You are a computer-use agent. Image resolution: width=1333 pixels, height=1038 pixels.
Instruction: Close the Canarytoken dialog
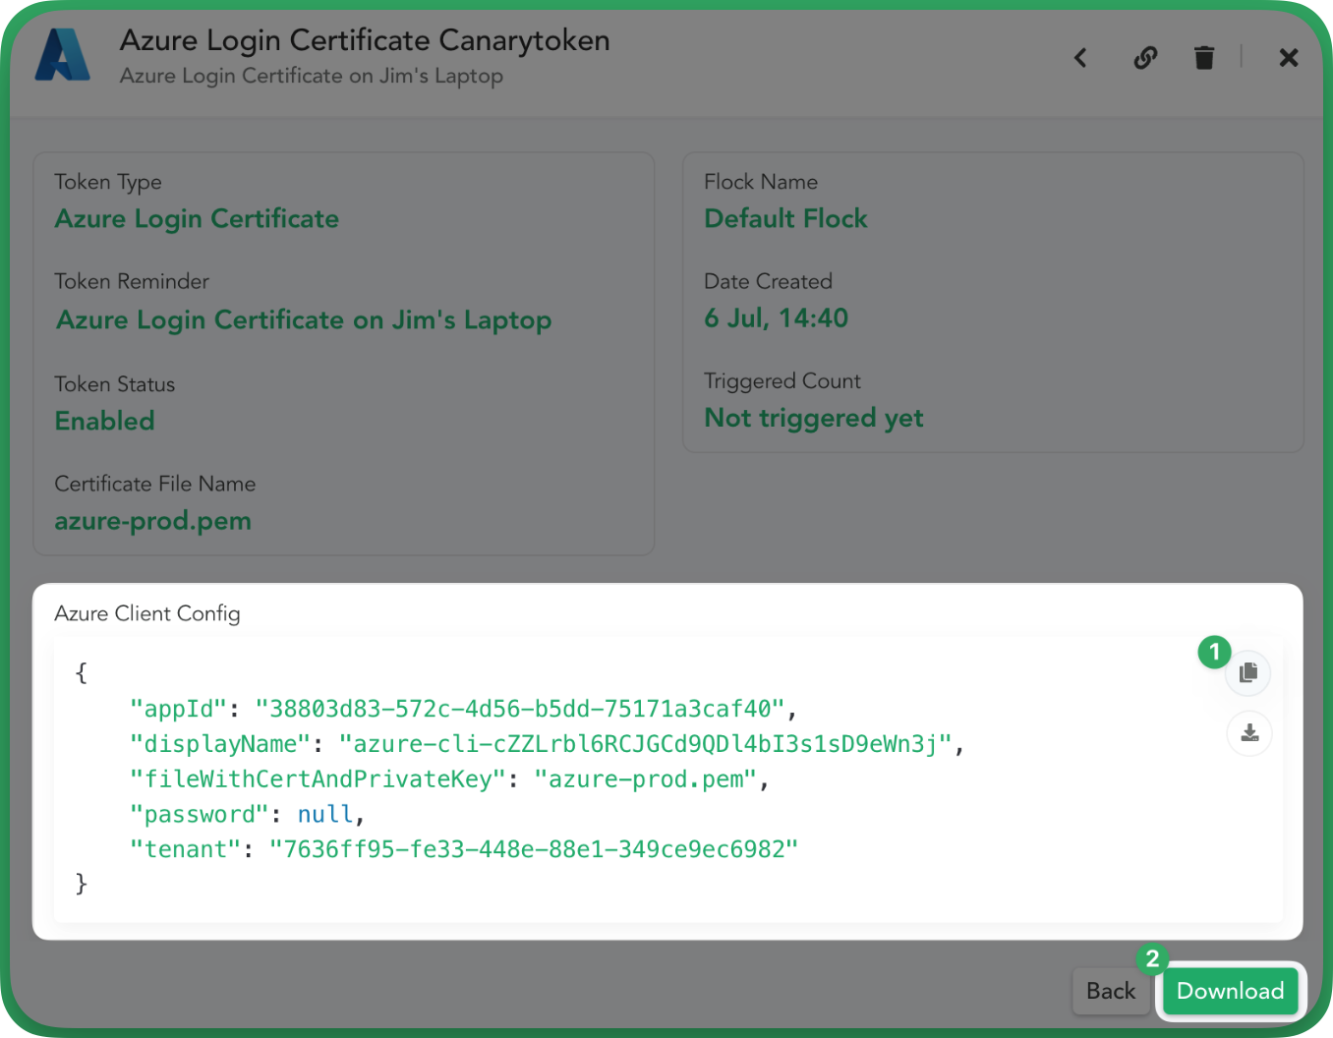click(1289, 58)
